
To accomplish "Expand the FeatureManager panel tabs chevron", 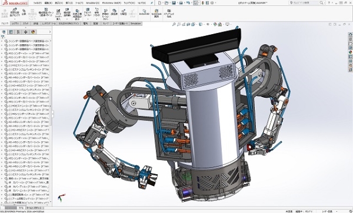I will point(50,32).
